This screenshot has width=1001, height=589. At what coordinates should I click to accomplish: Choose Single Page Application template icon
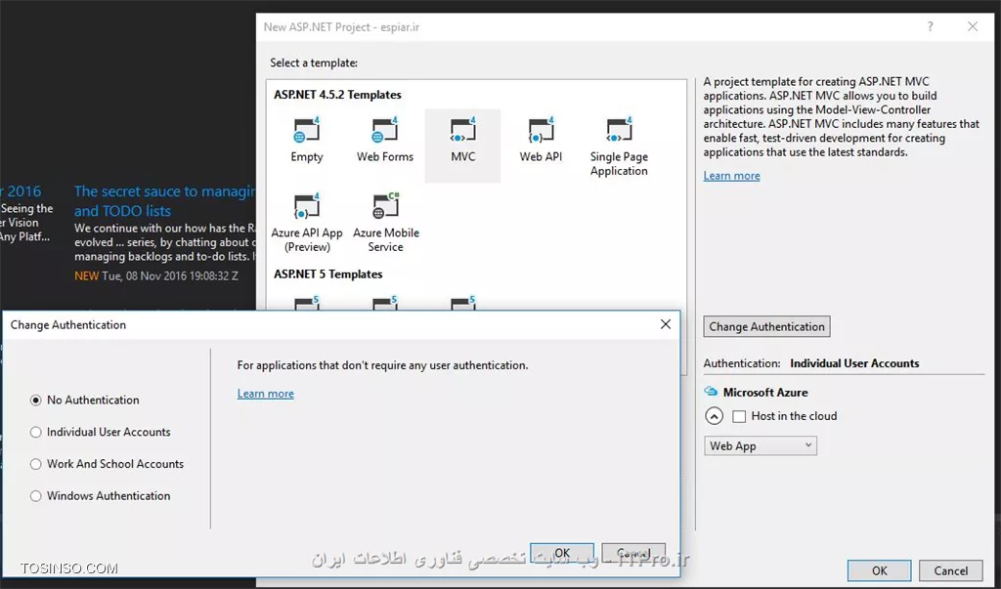[619, 130]
